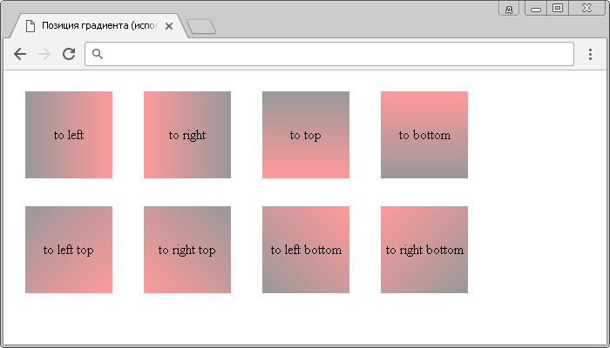Click inside the address bar field
This screenshot has width=610, height=348.
coord(329,54)
